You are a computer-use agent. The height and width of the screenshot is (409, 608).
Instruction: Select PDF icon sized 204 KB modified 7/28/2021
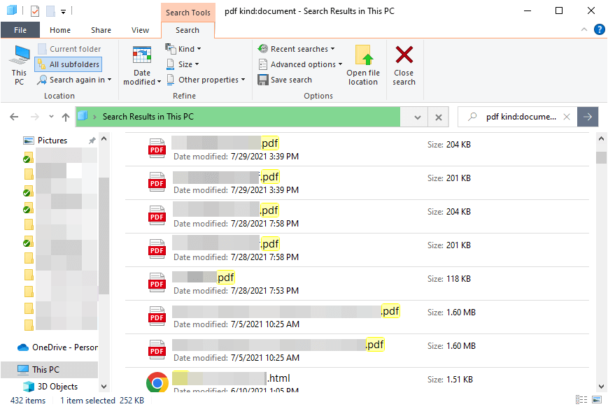(157, 216)
